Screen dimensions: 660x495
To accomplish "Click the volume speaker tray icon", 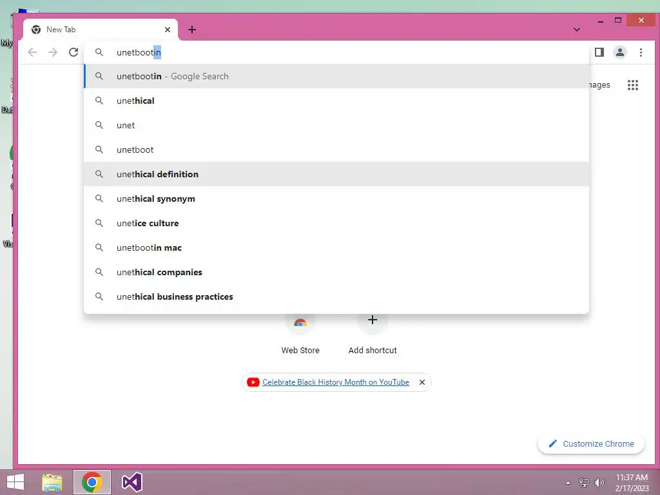I will click(599, 482).
